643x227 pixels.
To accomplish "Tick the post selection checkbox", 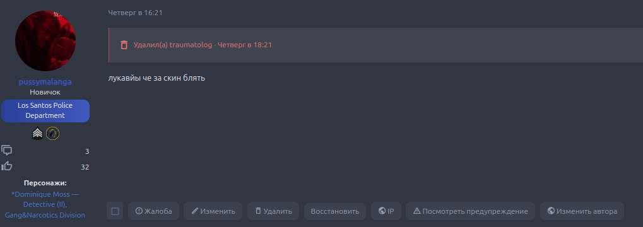I will tap(115, 211).
